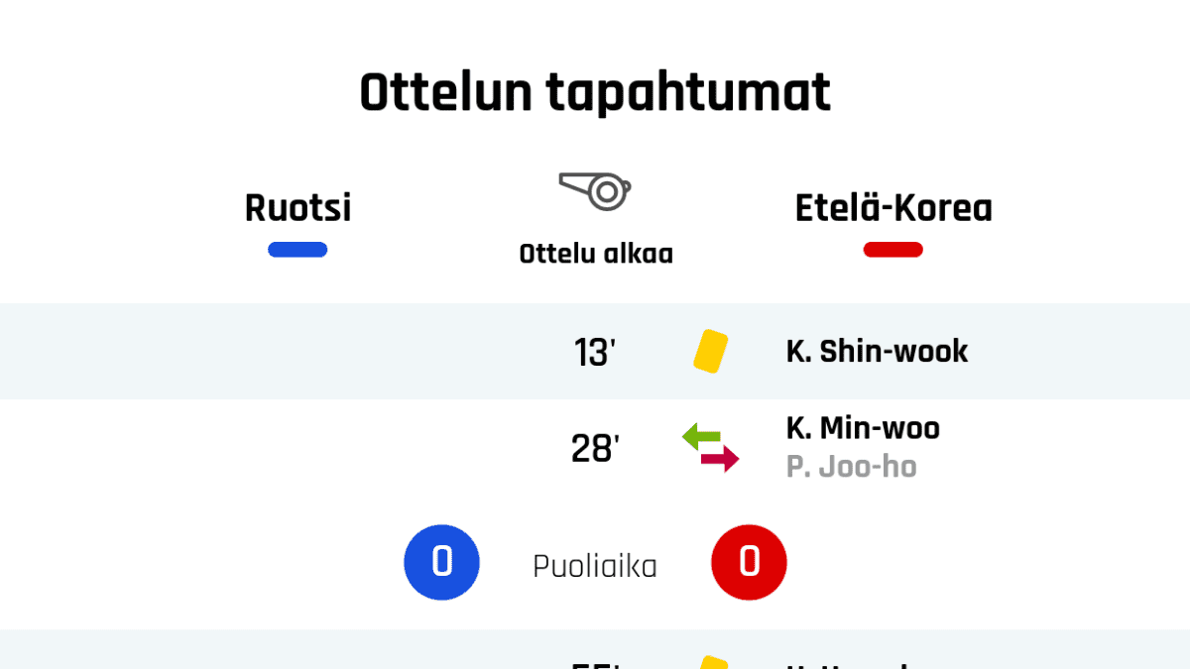Screen dimensions: 1190x669
Task: Click the yellow card icon at 13'
Action: [710, 352]
